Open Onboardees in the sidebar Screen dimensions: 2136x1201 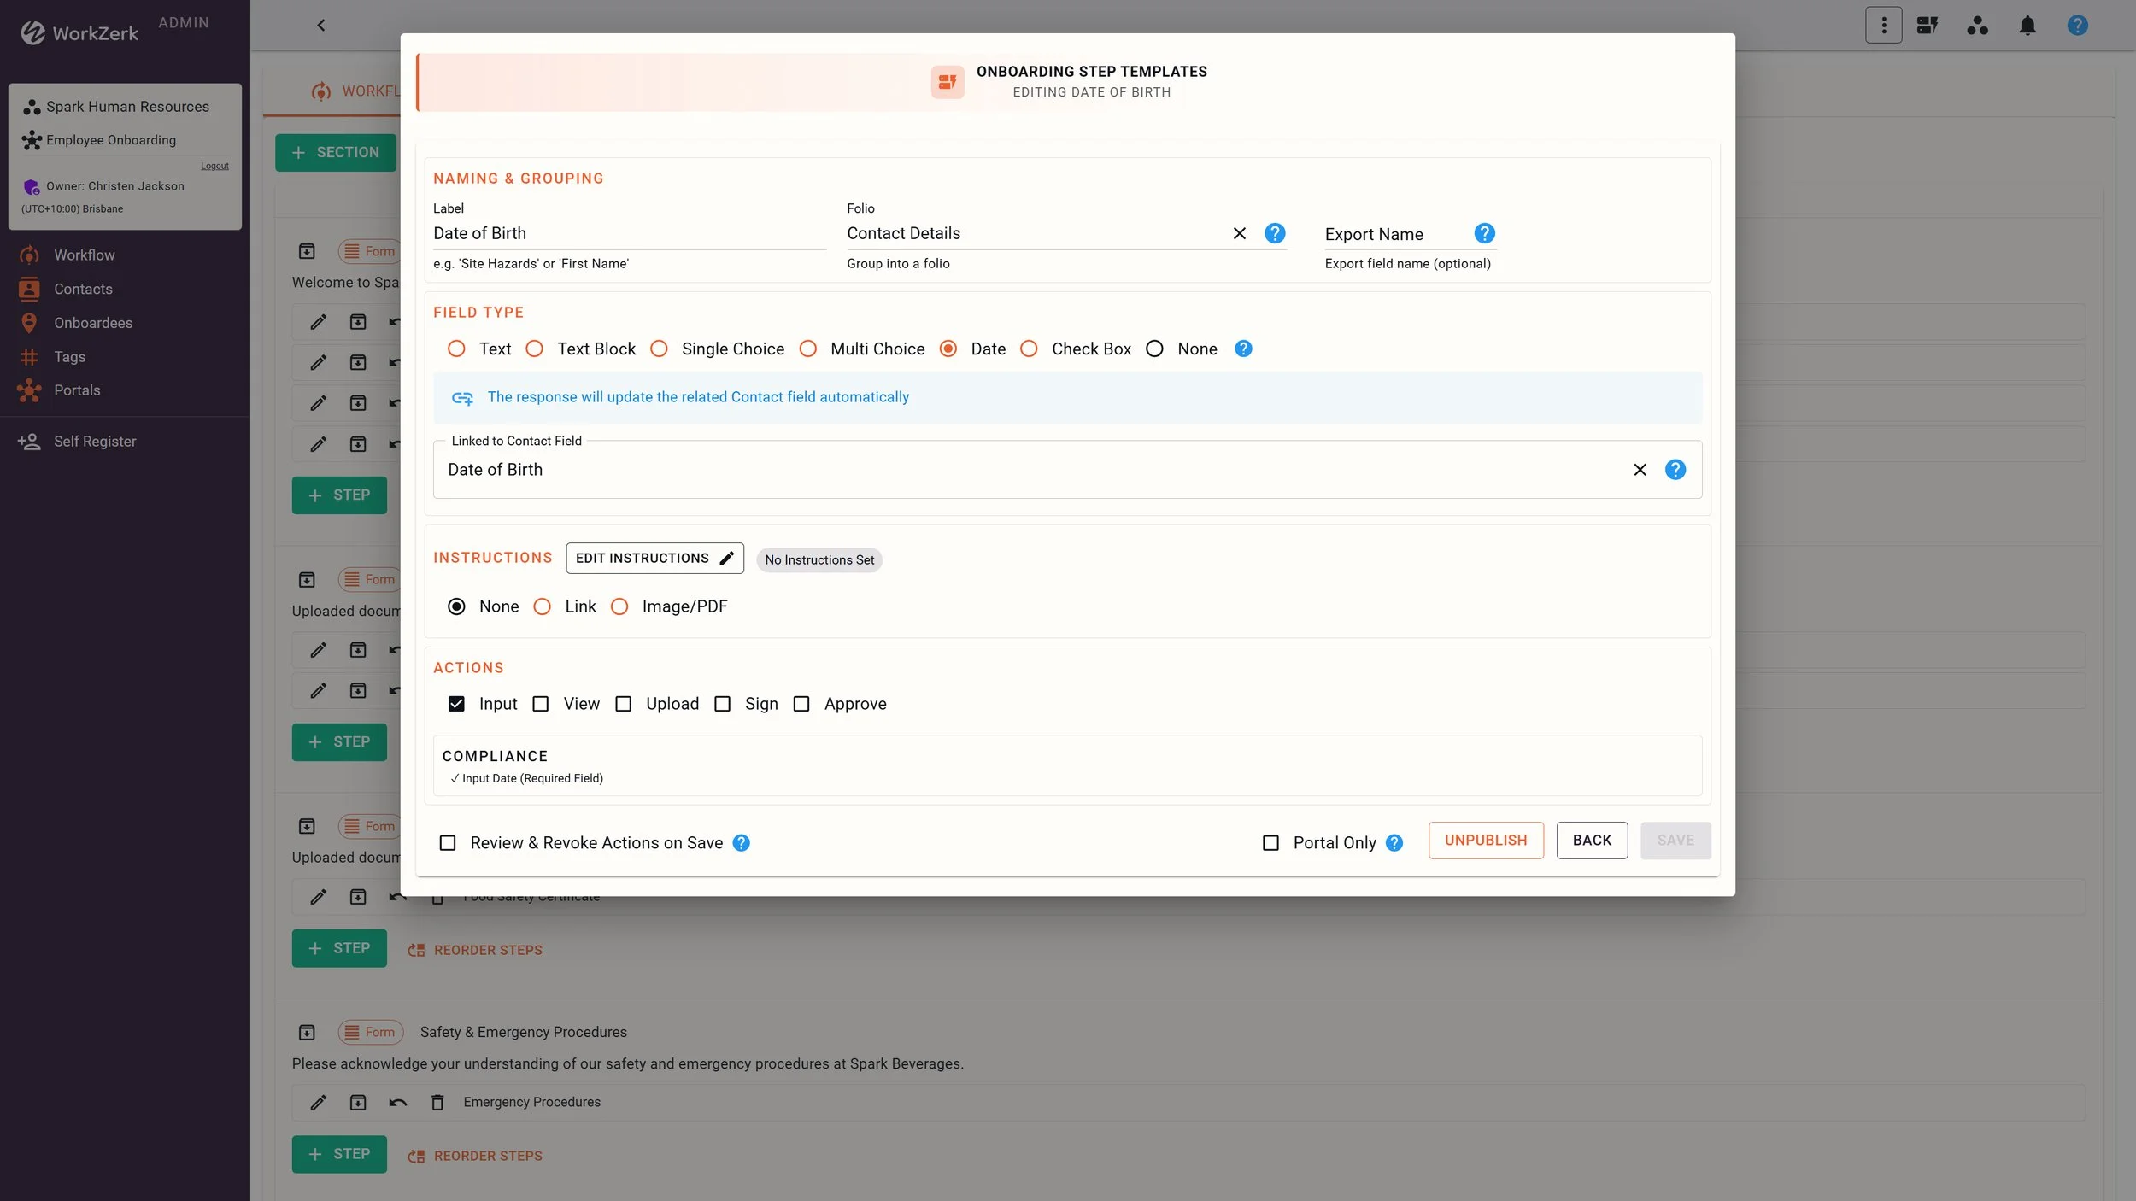[92, 323]
